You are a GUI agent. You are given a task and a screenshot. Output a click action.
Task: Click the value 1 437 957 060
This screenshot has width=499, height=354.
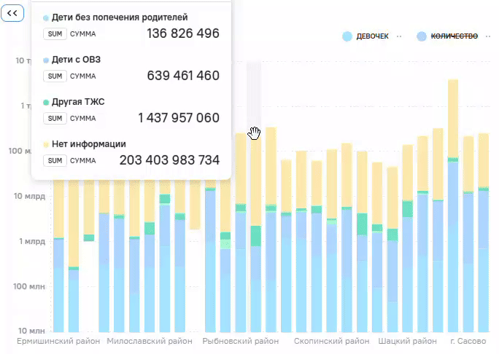[x=179, y=118]
